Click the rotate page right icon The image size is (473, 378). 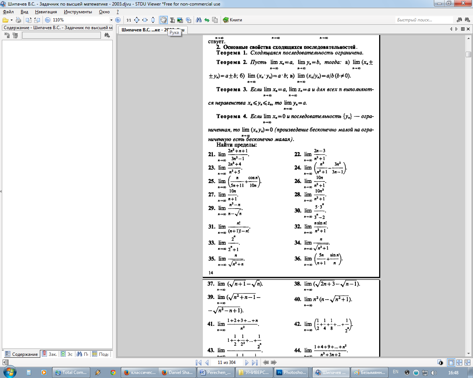[x=37, y=20]
